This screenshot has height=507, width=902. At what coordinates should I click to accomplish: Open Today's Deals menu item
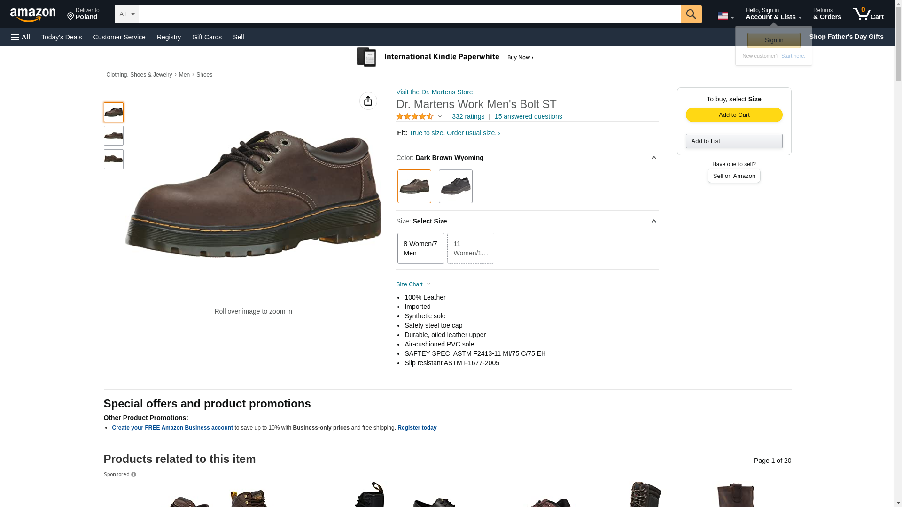61,37
